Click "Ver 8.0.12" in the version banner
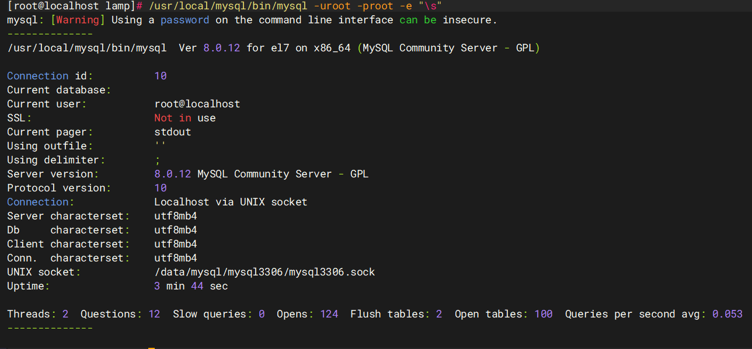Viewport: 752px width, 349px height. [210, 48]
